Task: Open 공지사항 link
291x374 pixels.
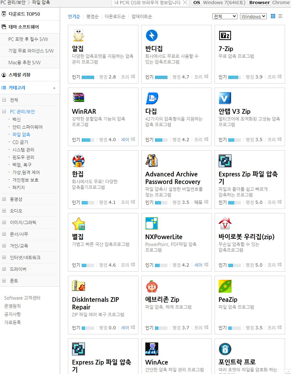Action: (x=13, y=314)
